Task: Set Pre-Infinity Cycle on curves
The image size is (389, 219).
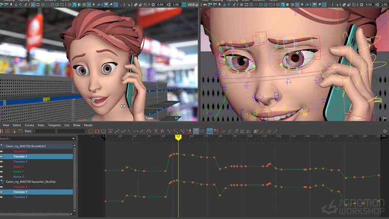Action: [x=256, y=131]
